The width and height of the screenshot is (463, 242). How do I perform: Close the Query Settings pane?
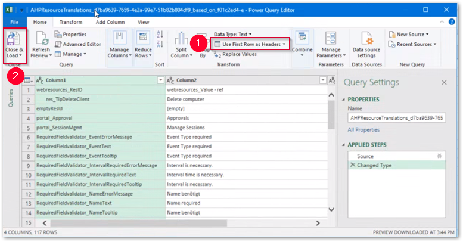point(444,82)
